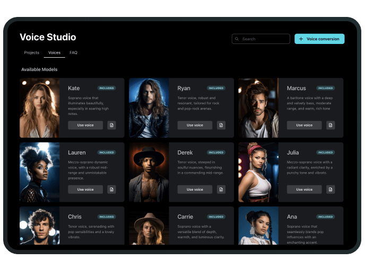Click the document icon on Derek's card
Viewport: 365px width, 269px height.
(221, 189)
